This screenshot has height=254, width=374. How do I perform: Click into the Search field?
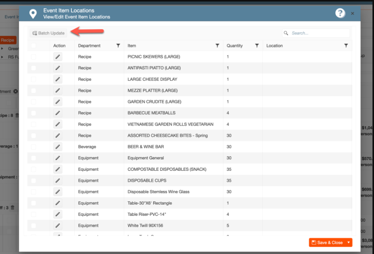coord(319,33)
